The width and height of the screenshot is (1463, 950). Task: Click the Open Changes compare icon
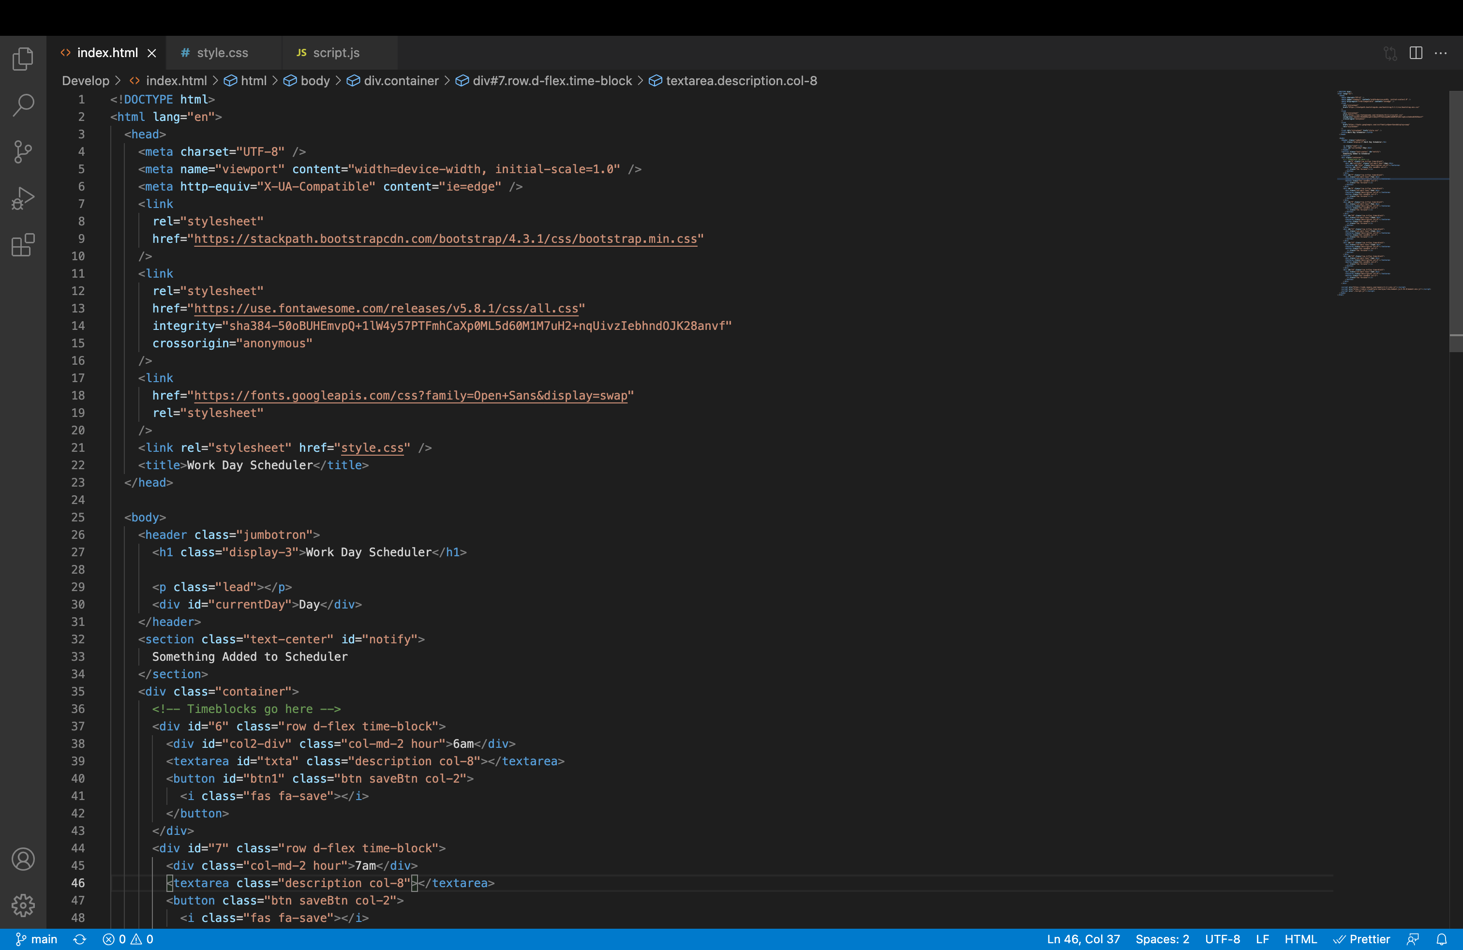click(1390, 53)
